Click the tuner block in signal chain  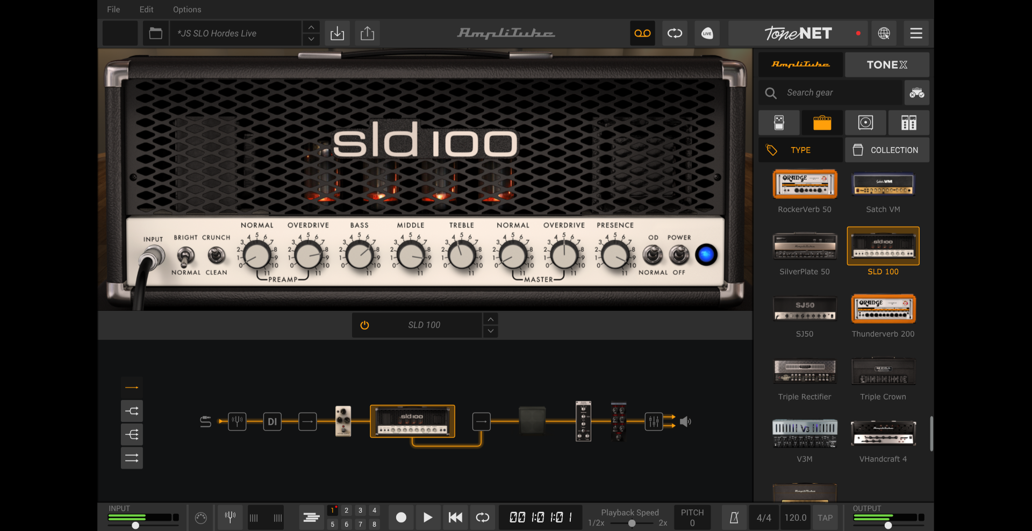tap(237, 421)
